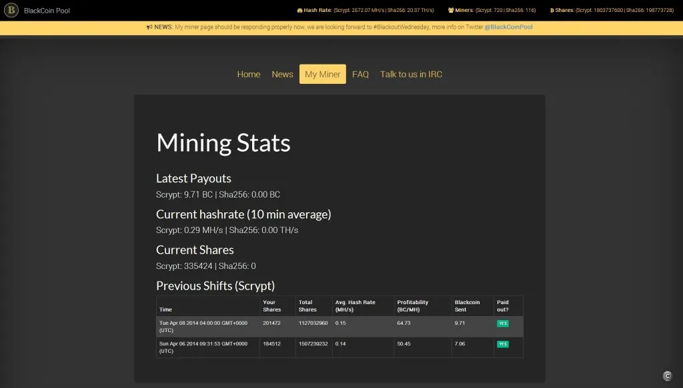Click the Mining Stats heading
The height and width of the screenshot is (388, 683).
(x=223, y=143)
